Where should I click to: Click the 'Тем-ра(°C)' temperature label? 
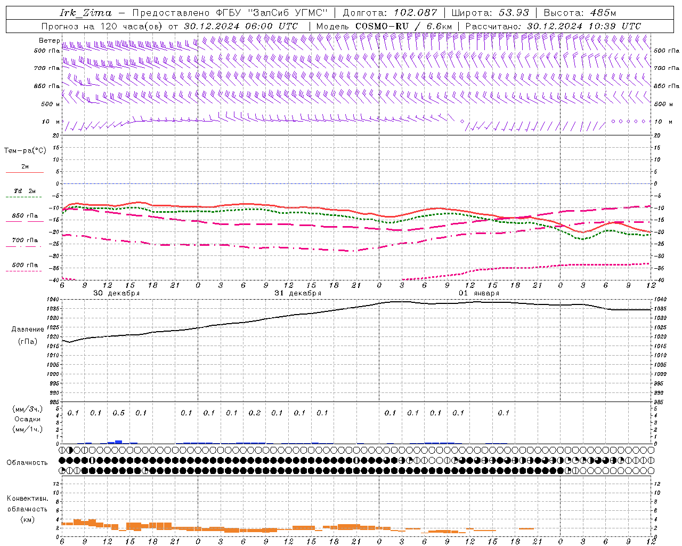click(25, 150)
